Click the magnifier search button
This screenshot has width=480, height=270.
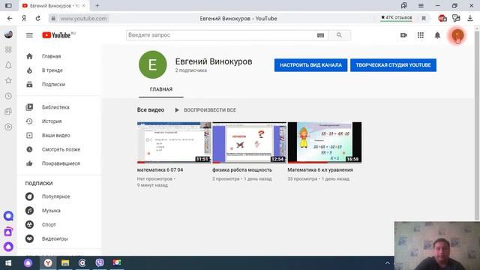[339, 35]
